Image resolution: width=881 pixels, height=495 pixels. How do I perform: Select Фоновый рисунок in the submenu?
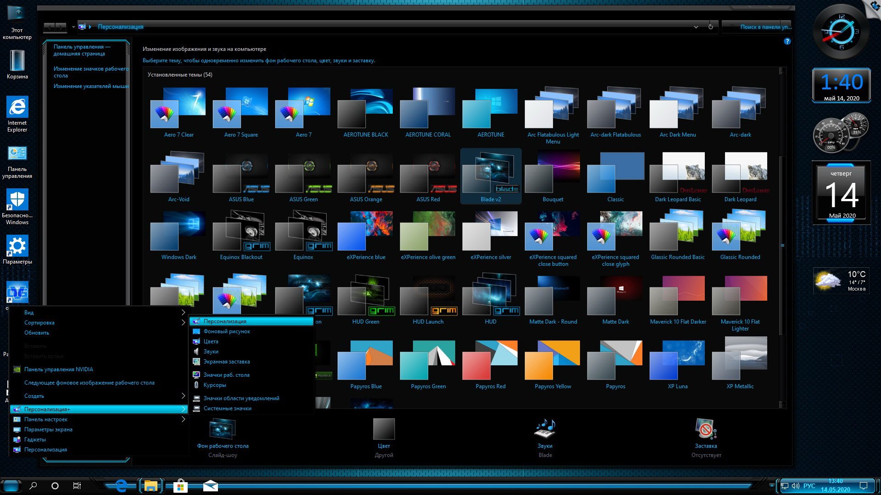pyautogui.click(x=252, y=331)
